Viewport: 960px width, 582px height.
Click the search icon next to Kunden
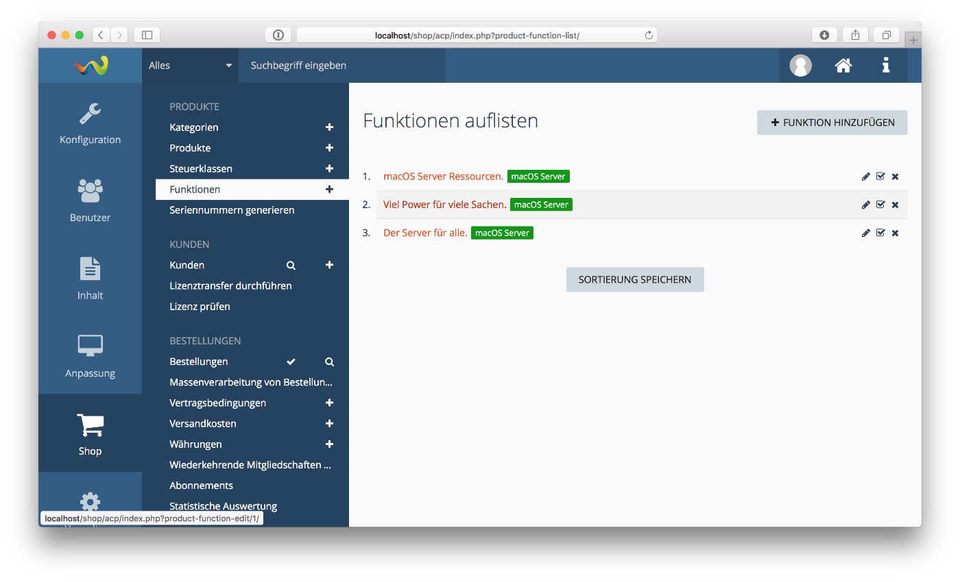tap(291, 266)
